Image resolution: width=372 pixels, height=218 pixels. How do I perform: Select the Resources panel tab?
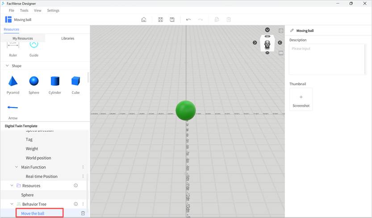[x=12, y=29]
